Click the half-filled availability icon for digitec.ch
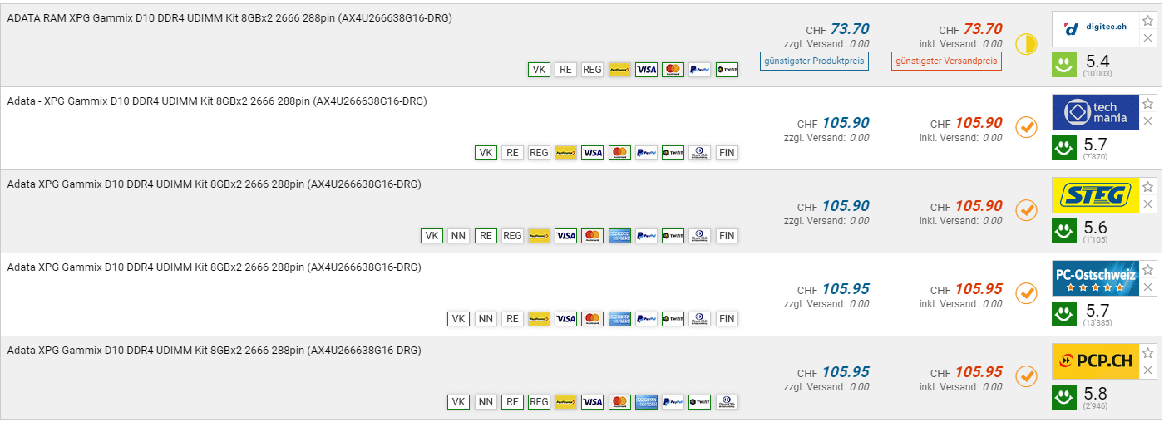This screenshot has width=1169, height=422. pos(1027,44)
